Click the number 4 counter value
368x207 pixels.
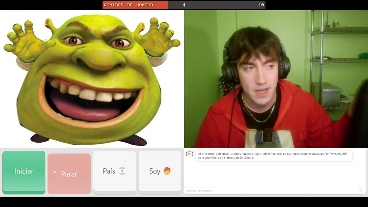pos(184,5)
